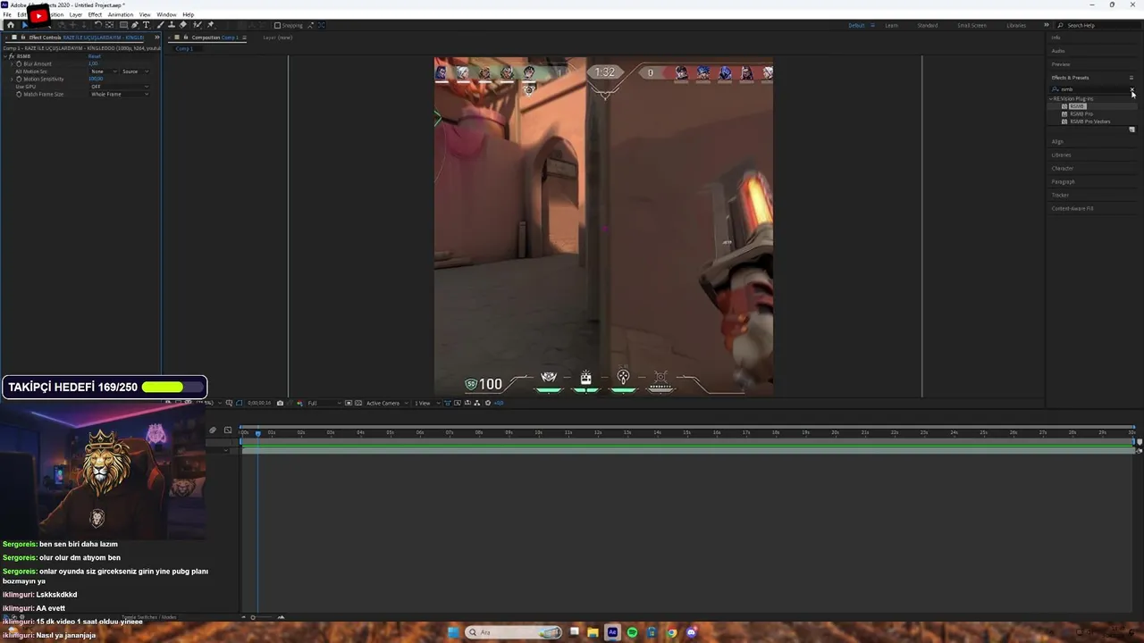Select the Pan Behind anchor point tool
Viewport: 1144px width, 643px height.
[x=109, y=25]
